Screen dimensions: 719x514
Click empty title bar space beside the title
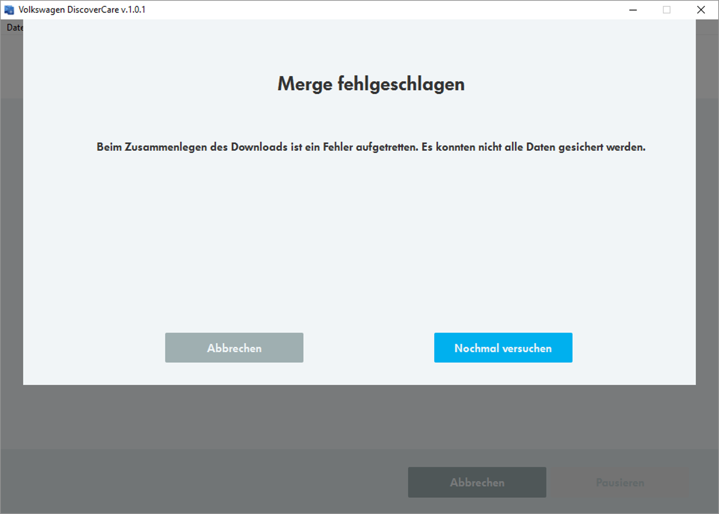(x=382, y=10)
